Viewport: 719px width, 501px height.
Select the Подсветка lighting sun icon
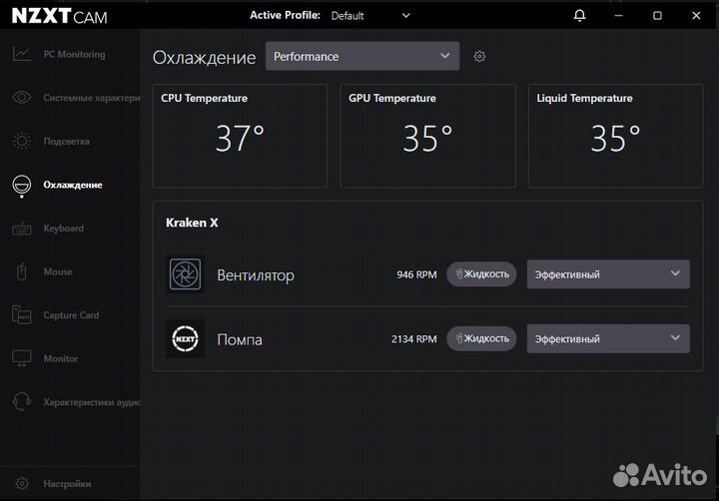[21, 142]
